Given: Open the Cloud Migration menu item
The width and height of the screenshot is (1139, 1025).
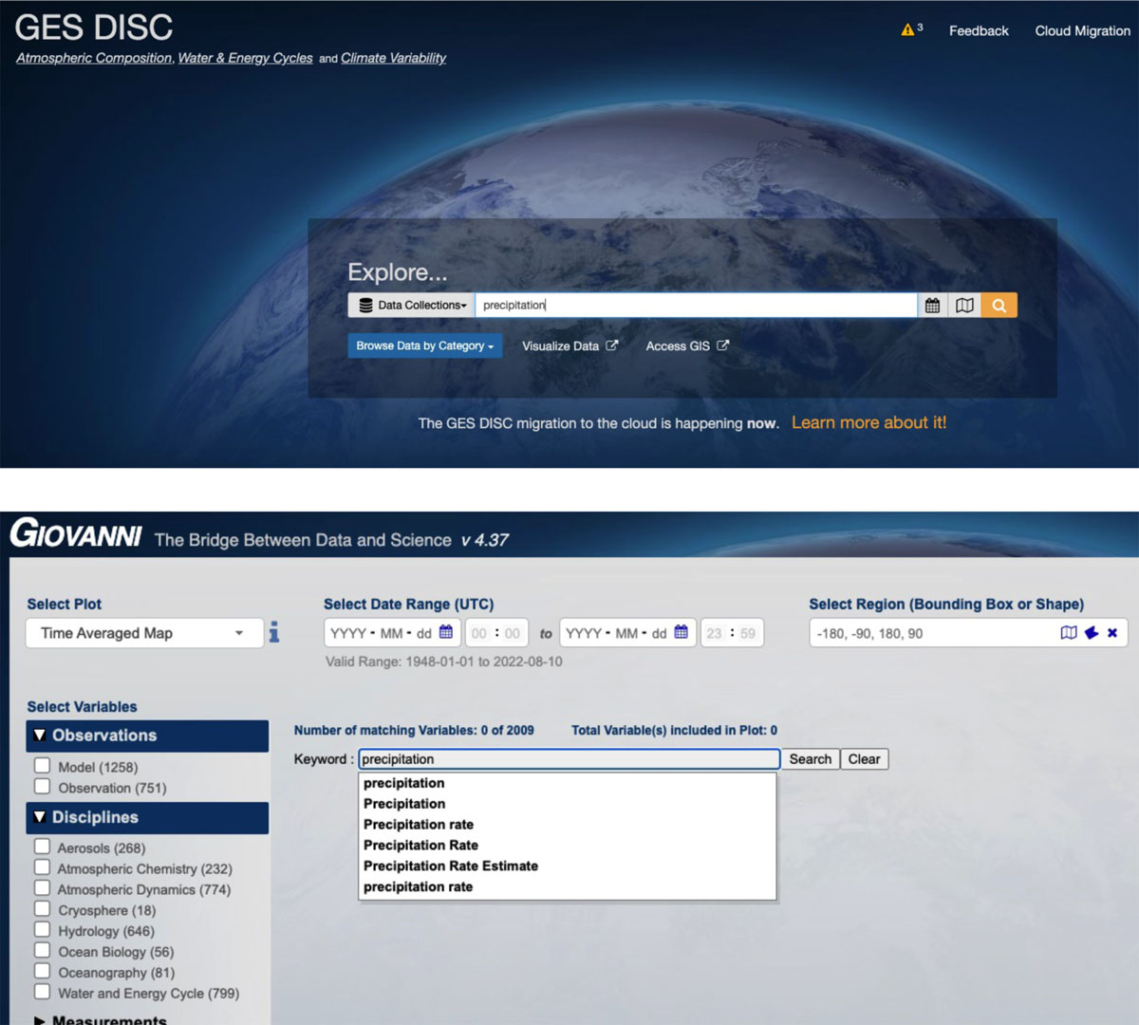Looking at the screenshot, I should [1082, 31].
